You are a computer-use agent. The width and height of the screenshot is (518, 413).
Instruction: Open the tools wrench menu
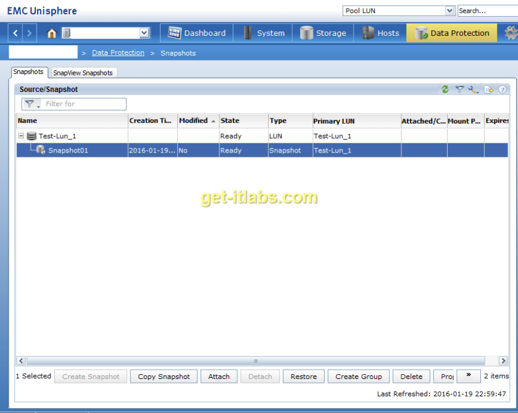(473, 90)
